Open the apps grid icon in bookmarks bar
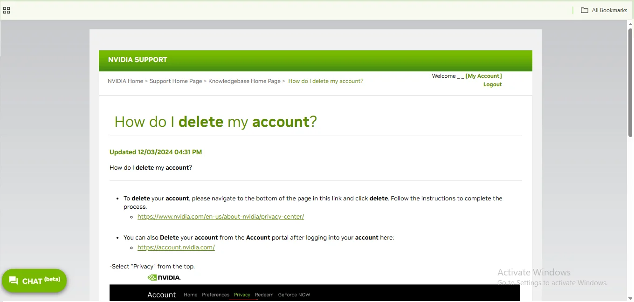This screenshot has height=302, width=634. [7, 10]
